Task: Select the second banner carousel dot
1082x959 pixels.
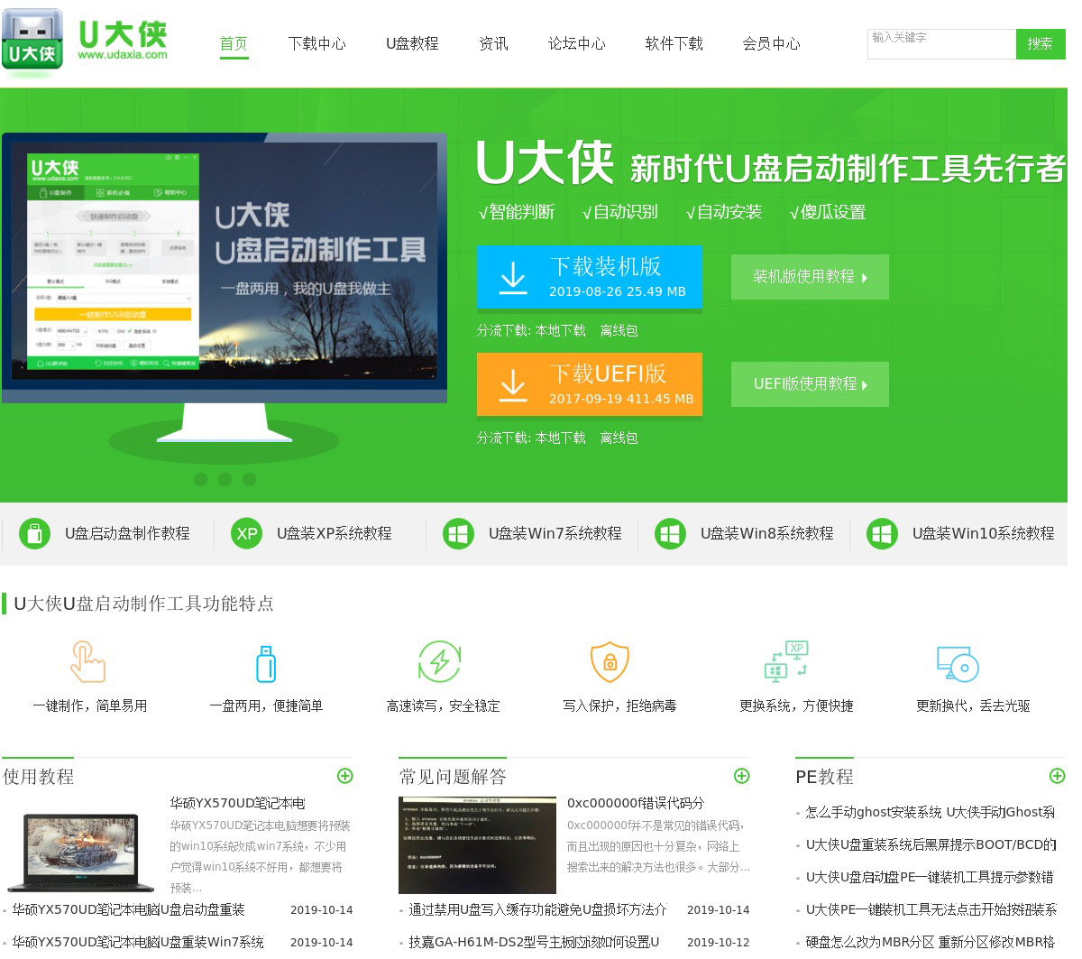Action: coord(225,479)
